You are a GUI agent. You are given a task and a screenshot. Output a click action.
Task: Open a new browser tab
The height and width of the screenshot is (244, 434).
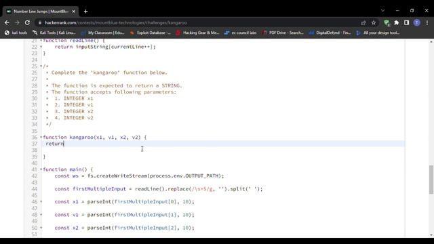click(86, 12)
